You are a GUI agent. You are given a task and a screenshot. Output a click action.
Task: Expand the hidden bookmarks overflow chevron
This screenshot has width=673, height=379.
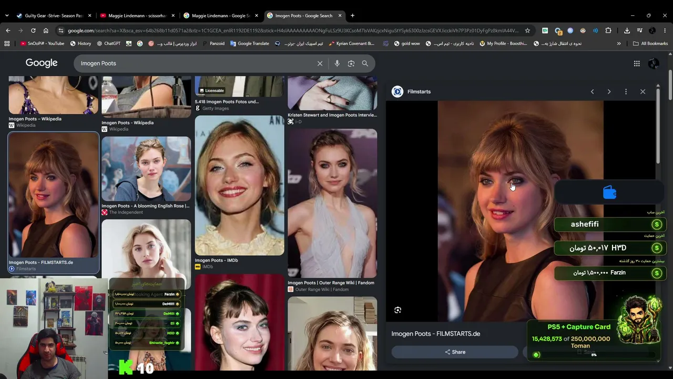pos(619,44)
